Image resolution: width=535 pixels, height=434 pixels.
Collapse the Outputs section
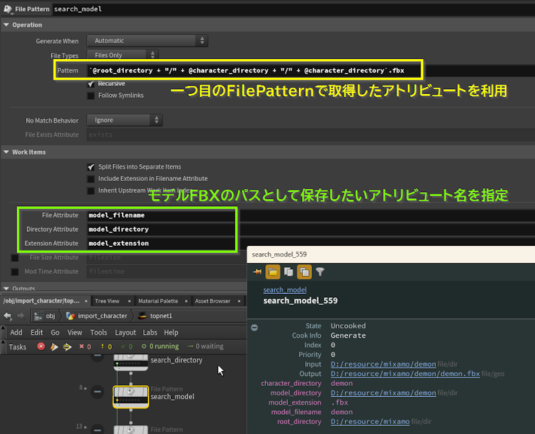(x=6, y=289)
